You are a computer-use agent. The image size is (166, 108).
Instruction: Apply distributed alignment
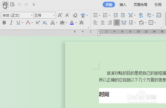124,23
